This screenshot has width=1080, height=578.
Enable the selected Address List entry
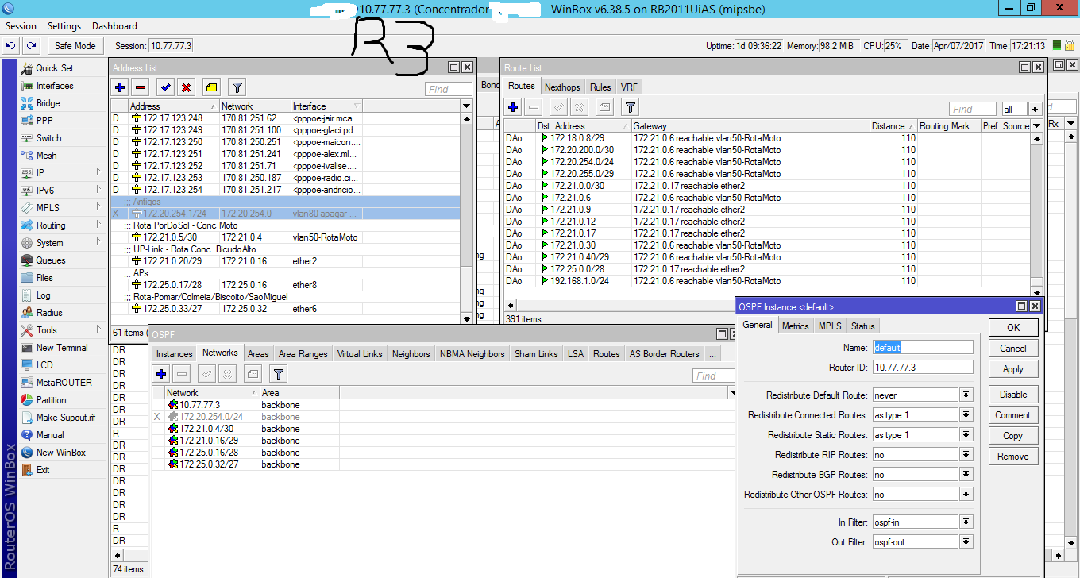click(166, 87)
